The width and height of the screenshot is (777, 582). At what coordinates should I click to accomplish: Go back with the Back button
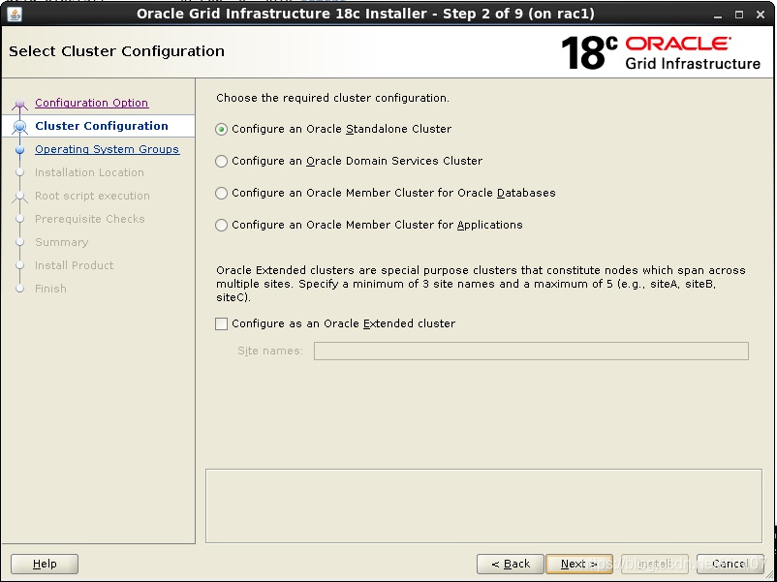point(511,564)
